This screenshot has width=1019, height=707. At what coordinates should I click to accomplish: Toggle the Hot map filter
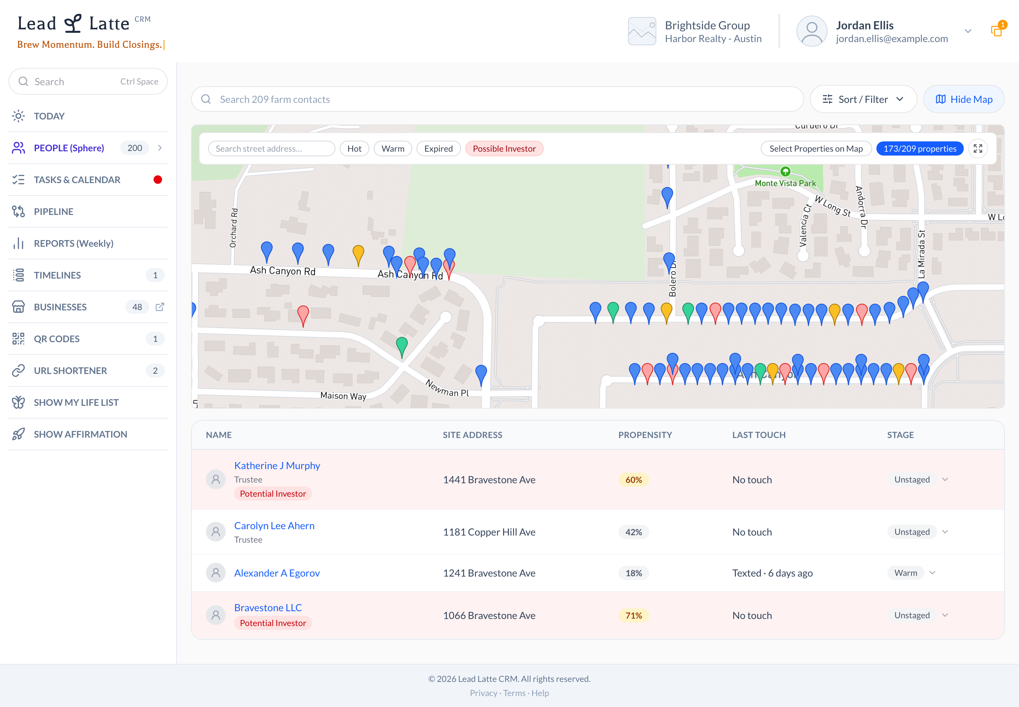tap(354, 149)
